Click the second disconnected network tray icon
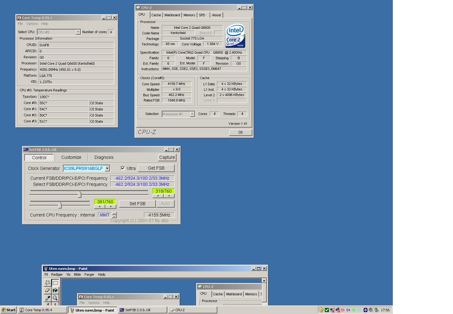Screen dimensions: 453x314 [x=338, y=310]
